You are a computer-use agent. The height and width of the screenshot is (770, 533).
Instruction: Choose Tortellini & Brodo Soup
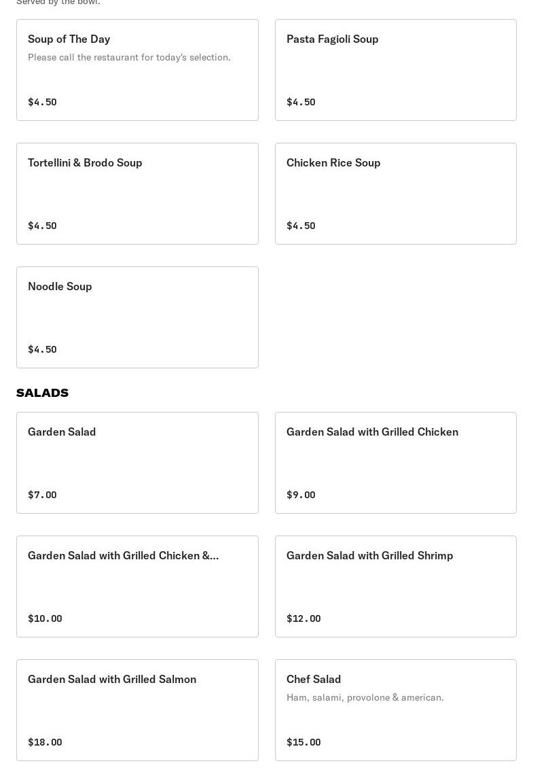[x=137, y=194]
